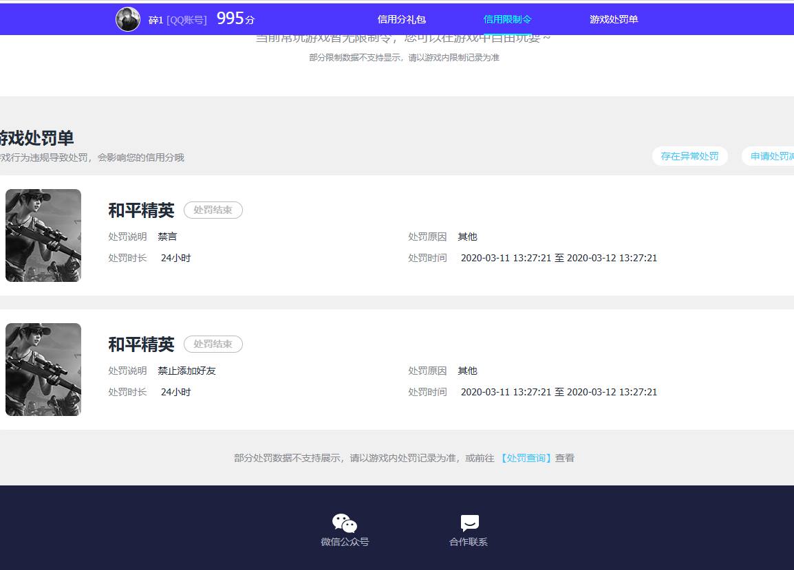794x570 pixels.
Task: Click the 游戏处罚单 section heading
Action: coord(36,138)
